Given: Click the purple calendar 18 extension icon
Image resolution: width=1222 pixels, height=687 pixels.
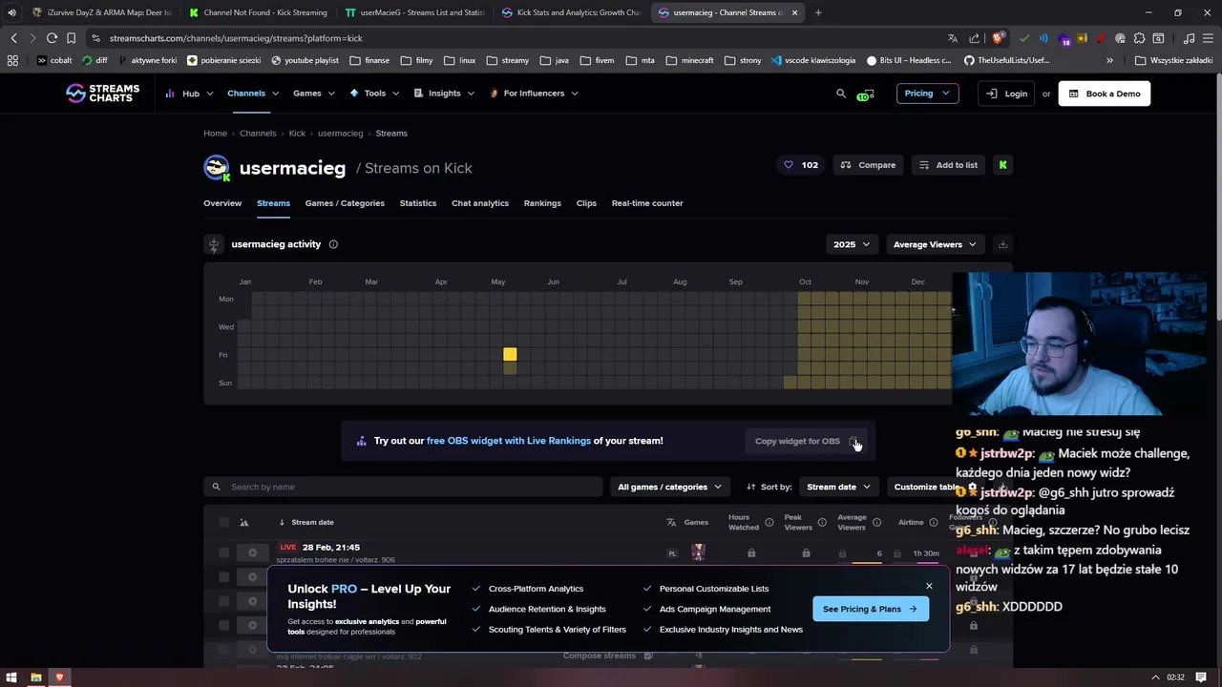Looking at the screenshot, I should [1065, 39].
